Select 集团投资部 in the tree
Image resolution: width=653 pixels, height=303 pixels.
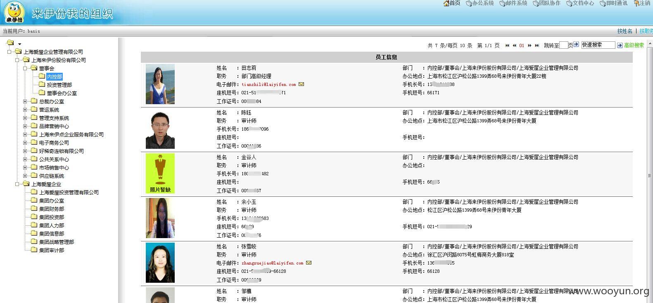(x=52, y=217)
